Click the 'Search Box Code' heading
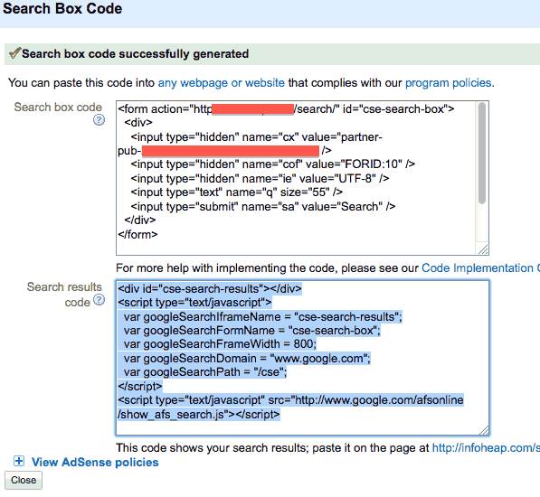The height and width of the screenshot is (497, 540). pyautogui.click(x=62, y=9)
